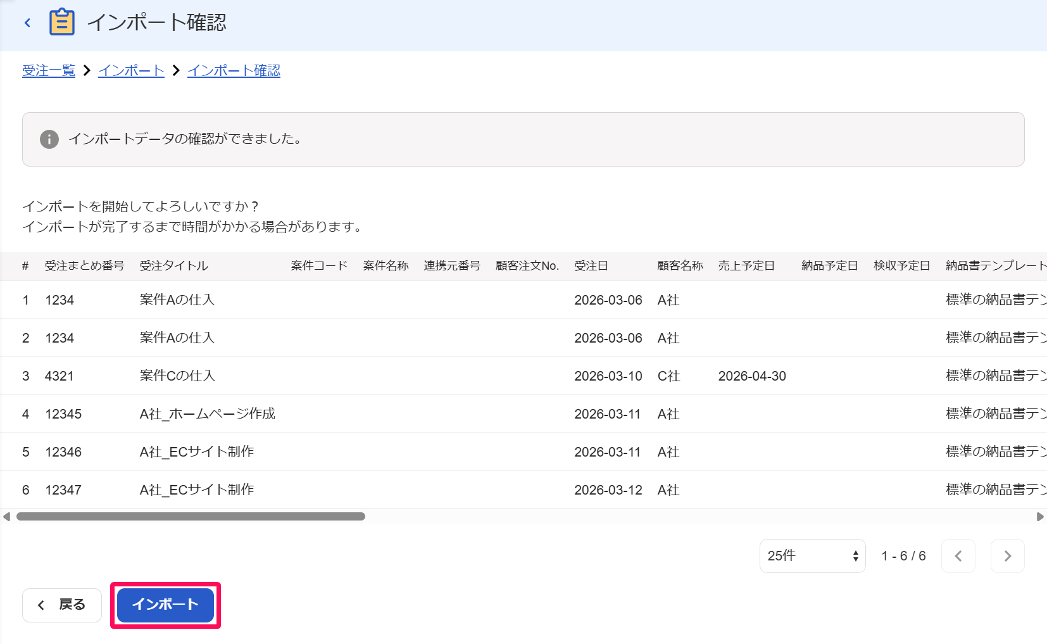Click the 標準の納品書 template cell in row 3

pos(996,376)
